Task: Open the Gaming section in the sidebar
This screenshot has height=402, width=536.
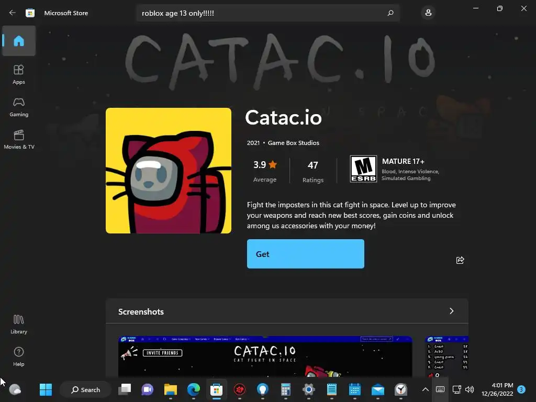Action: tap(19, 107)
